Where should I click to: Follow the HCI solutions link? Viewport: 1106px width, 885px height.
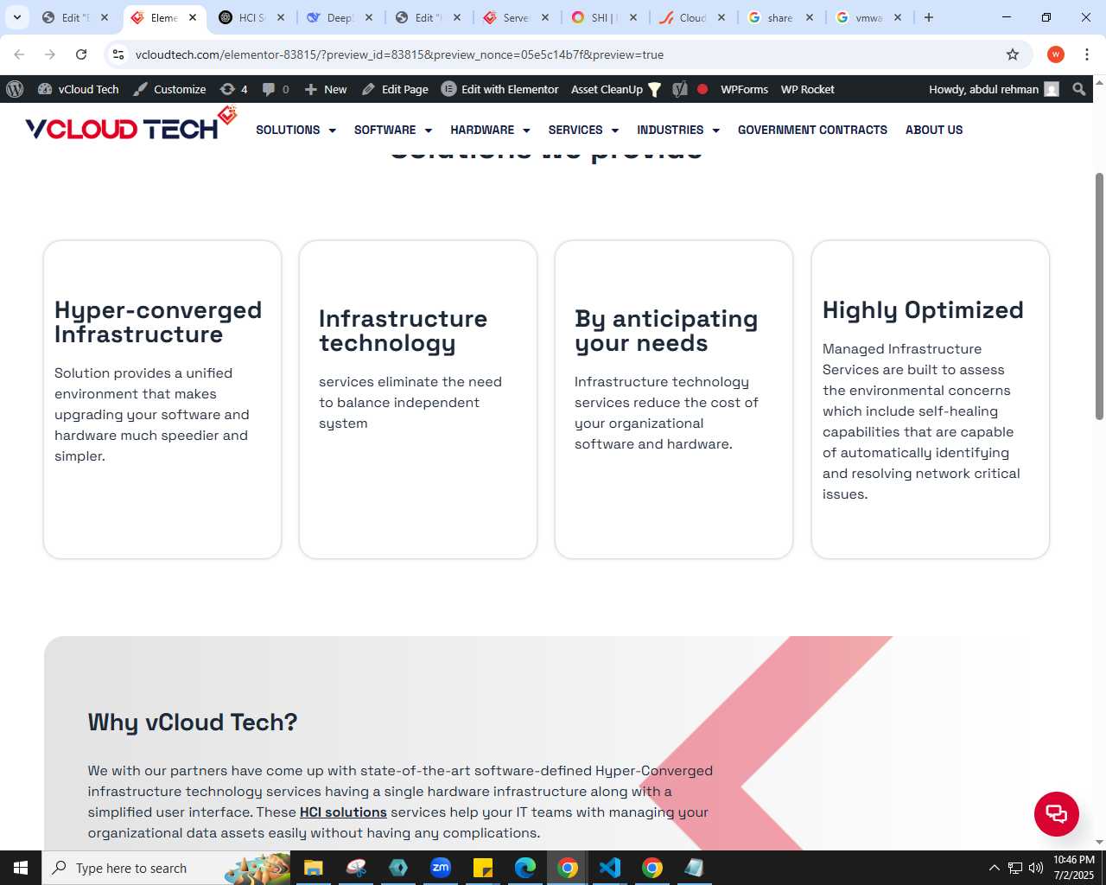click(x=343, y=812)
